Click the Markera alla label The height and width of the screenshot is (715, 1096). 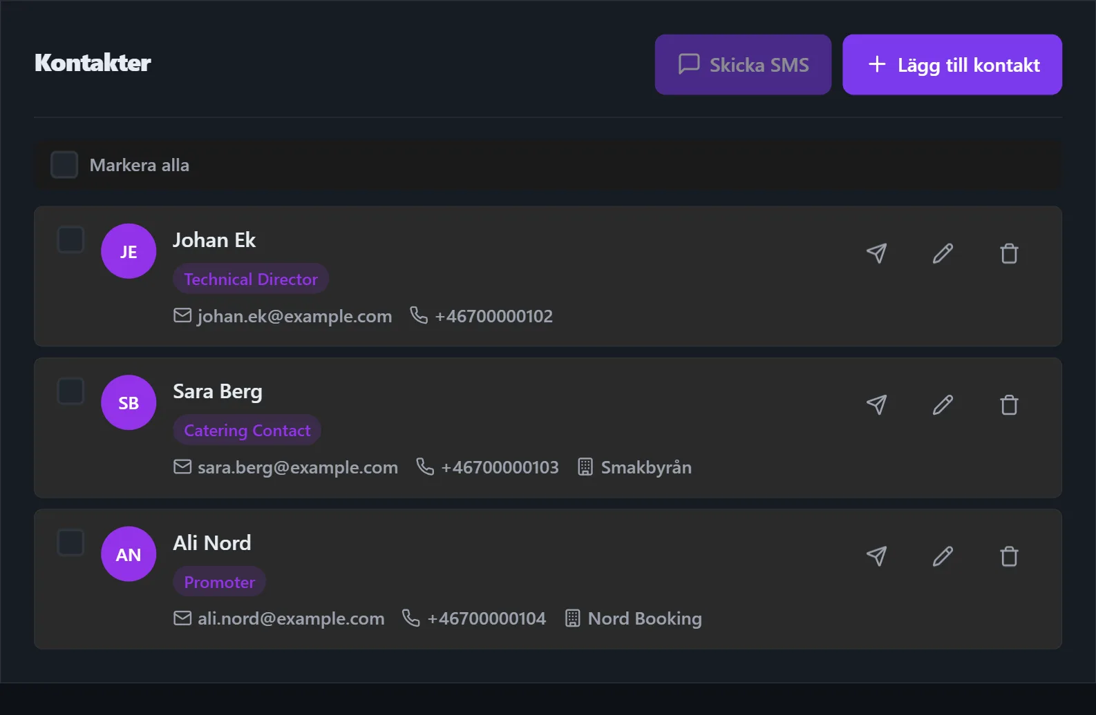click(140, 165)
